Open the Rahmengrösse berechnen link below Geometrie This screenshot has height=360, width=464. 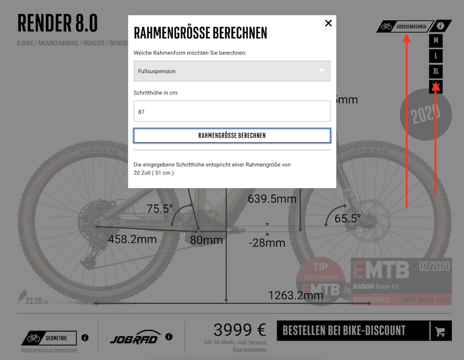click(x=49, y=350)
